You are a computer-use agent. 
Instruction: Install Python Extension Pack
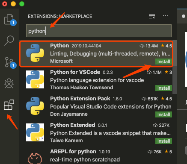coord(163,114)
